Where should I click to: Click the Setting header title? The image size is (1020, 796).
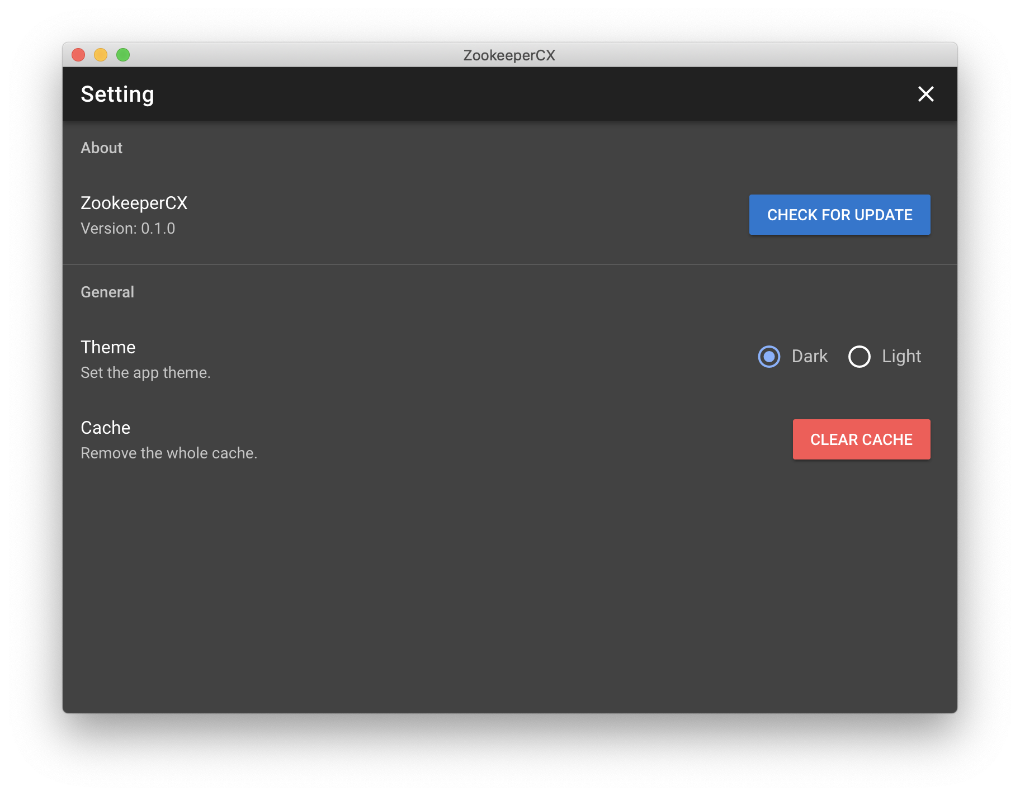pos(117,94)
